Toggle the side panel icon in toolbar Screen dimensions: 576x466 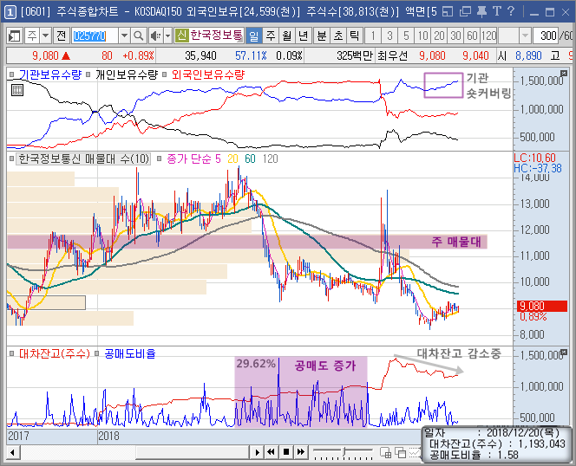click(15, 36)
